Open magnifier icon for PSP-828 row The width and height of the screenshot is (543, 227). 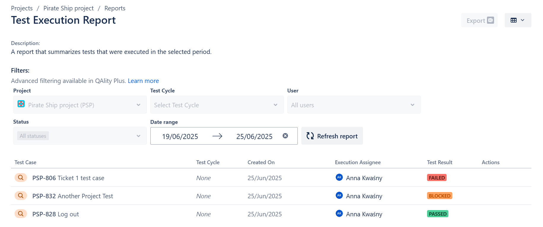click(21, 214)
